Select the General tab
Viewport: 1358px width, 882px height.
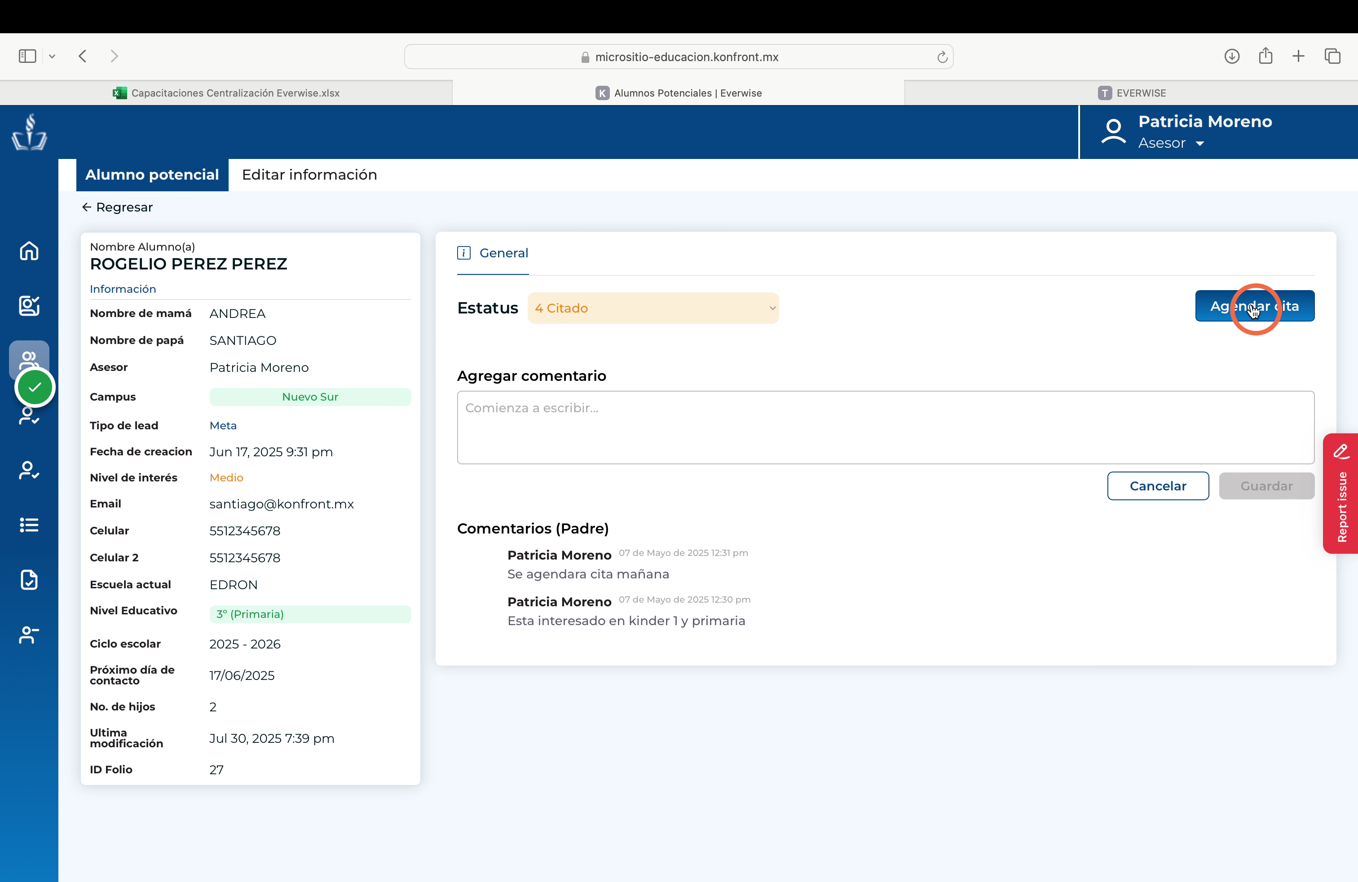click(x=493, y=253)
